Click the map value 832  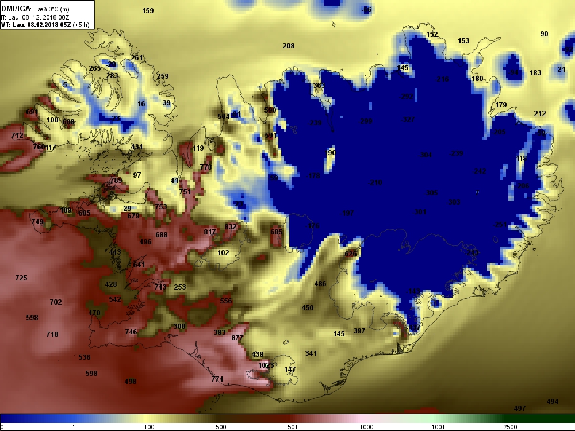click(x=231, y=227)
